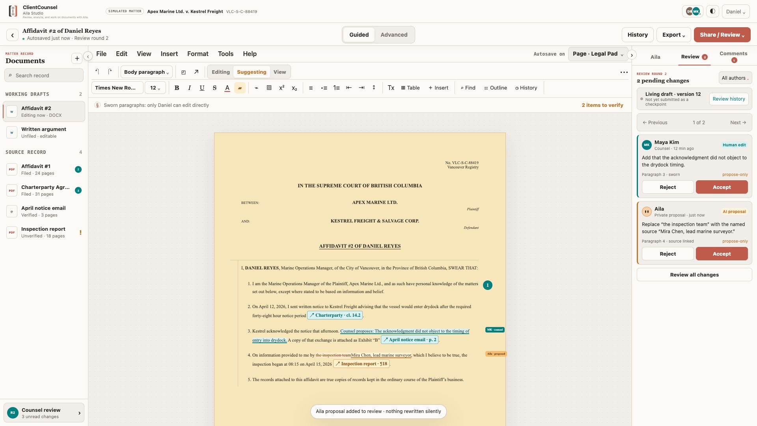Switch to Editing mode

(x=220, y=72)
